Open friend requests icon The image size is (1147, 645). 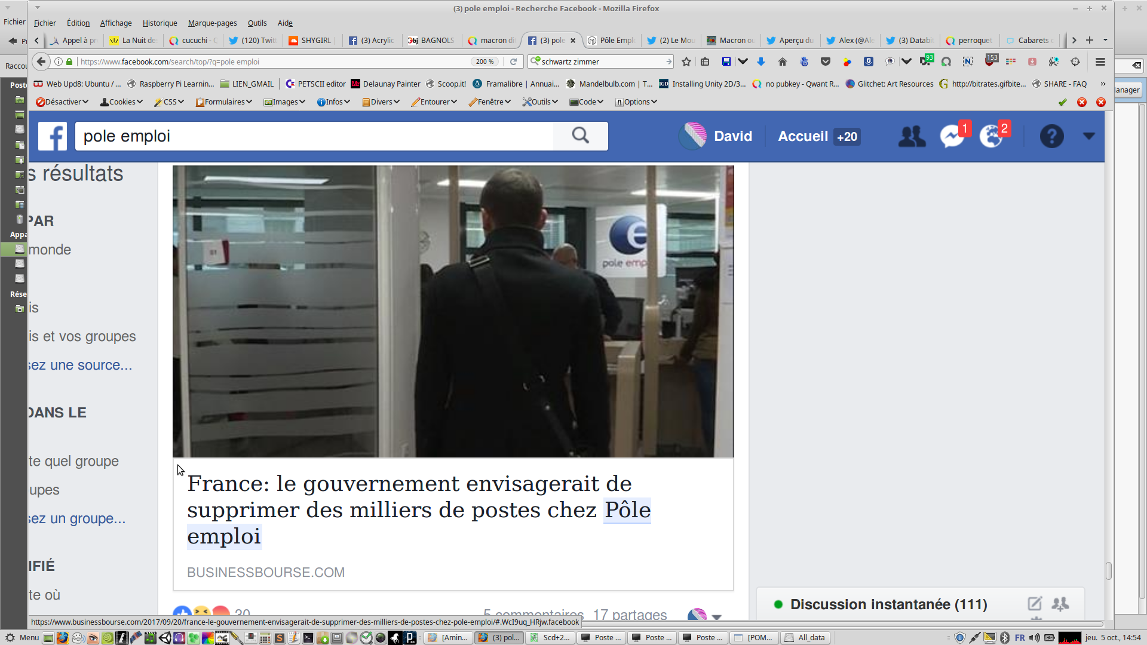coord(912,137)
